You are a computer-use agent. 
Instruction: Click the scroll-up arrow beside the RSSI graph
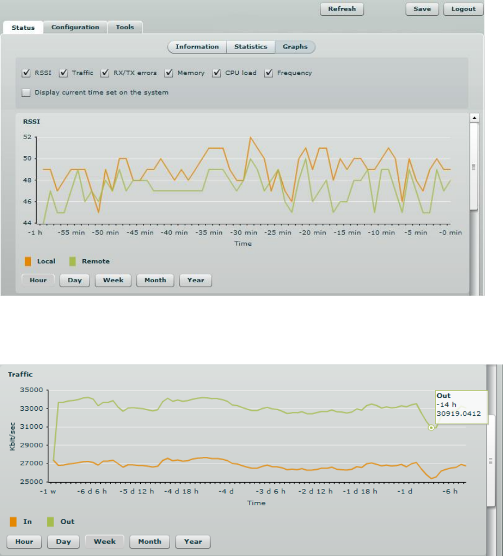(474, 118)
